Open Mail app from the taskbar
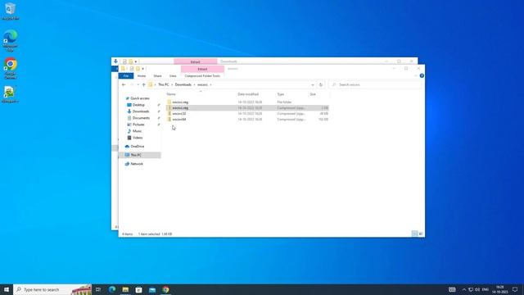 [152, 289]
